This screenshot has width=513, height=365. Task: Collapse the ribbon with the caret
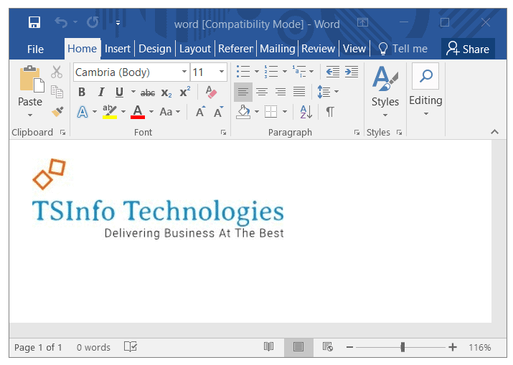tap(494, 132)
